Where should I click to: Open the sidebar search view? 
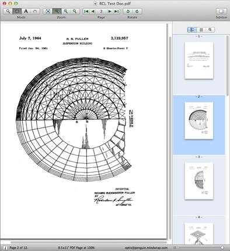click(210, 30)
